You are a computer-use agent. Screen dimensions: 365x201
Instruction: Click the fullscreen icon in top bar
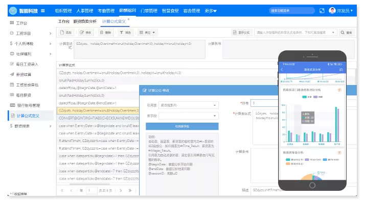coord(322,11)
